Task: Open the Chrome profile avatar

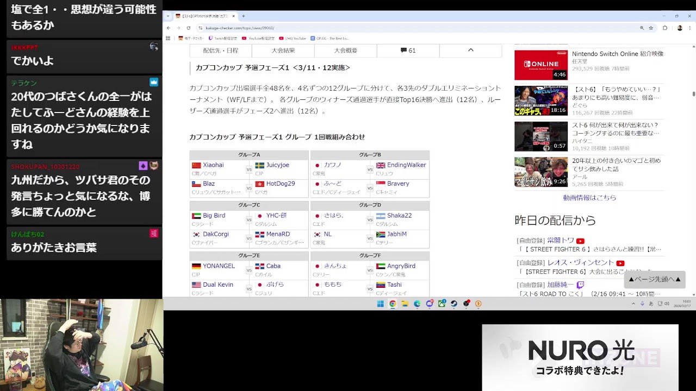Action: (680, 28)
